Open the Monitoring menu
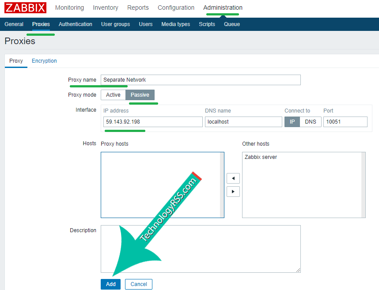 [69, 8]
